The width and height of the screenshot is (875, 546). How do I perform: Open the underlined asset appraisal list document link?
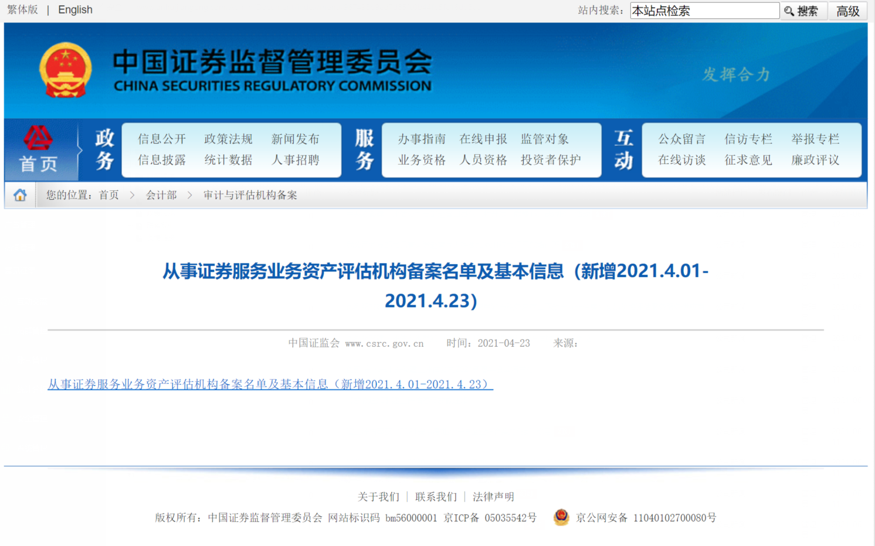(270, 384)
